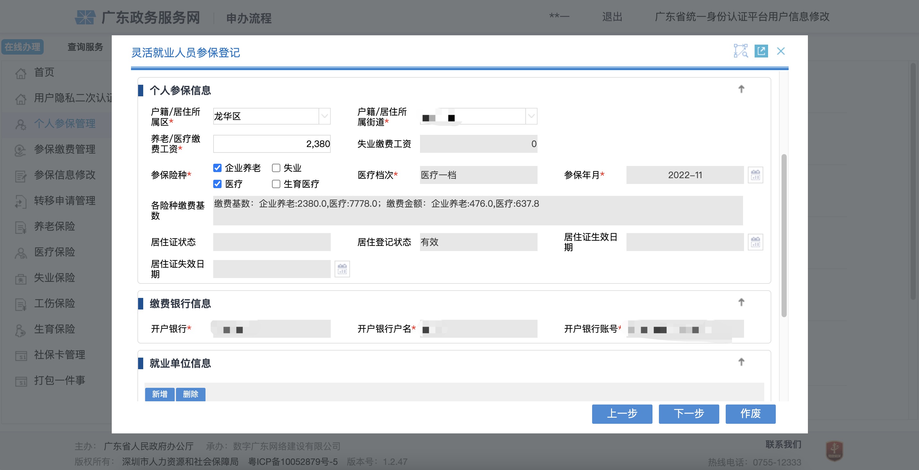Expand the 户籍/居住所属街道 dropdown

(531, 116)
